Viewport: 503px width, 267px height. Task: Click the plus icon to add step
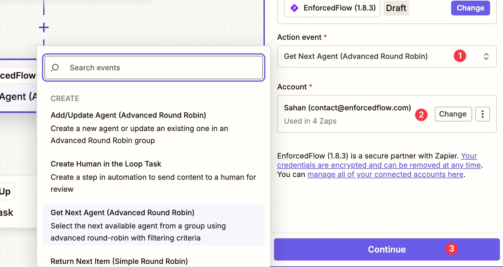point(44,27)
